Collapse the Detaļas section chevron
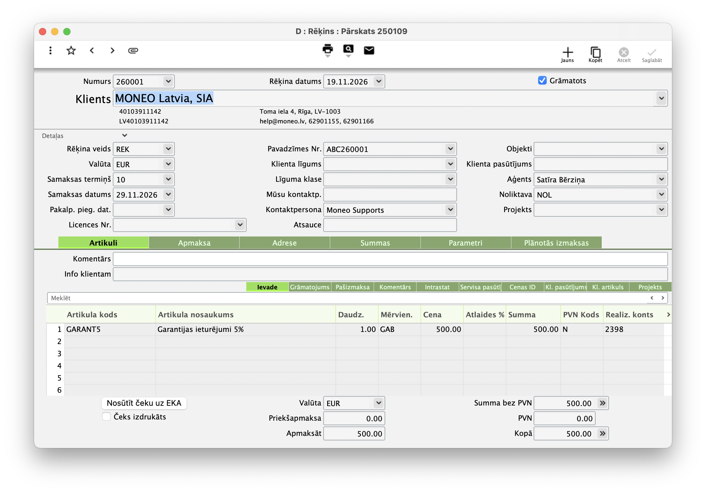Image resolution: width=706 pixels, height=493 pixels. pyautogui.click(x=125, y=136)
